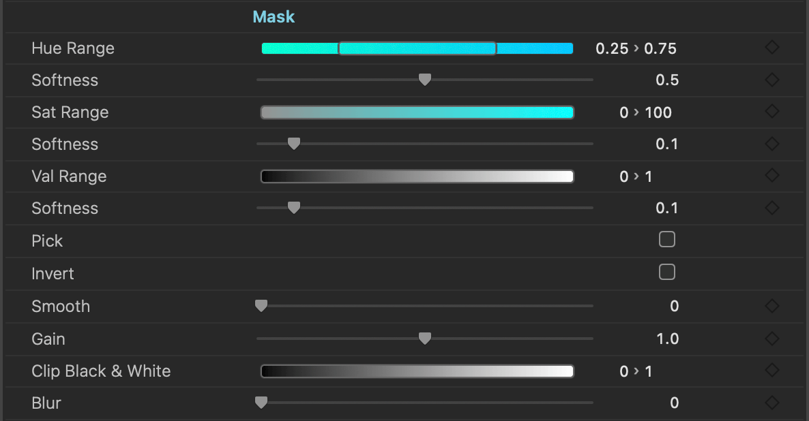Image resolution: width=809 pixels, height=421 pixels.
Task: Click Clip Black & White keyframe diamond
Action: tap(771, 371)
